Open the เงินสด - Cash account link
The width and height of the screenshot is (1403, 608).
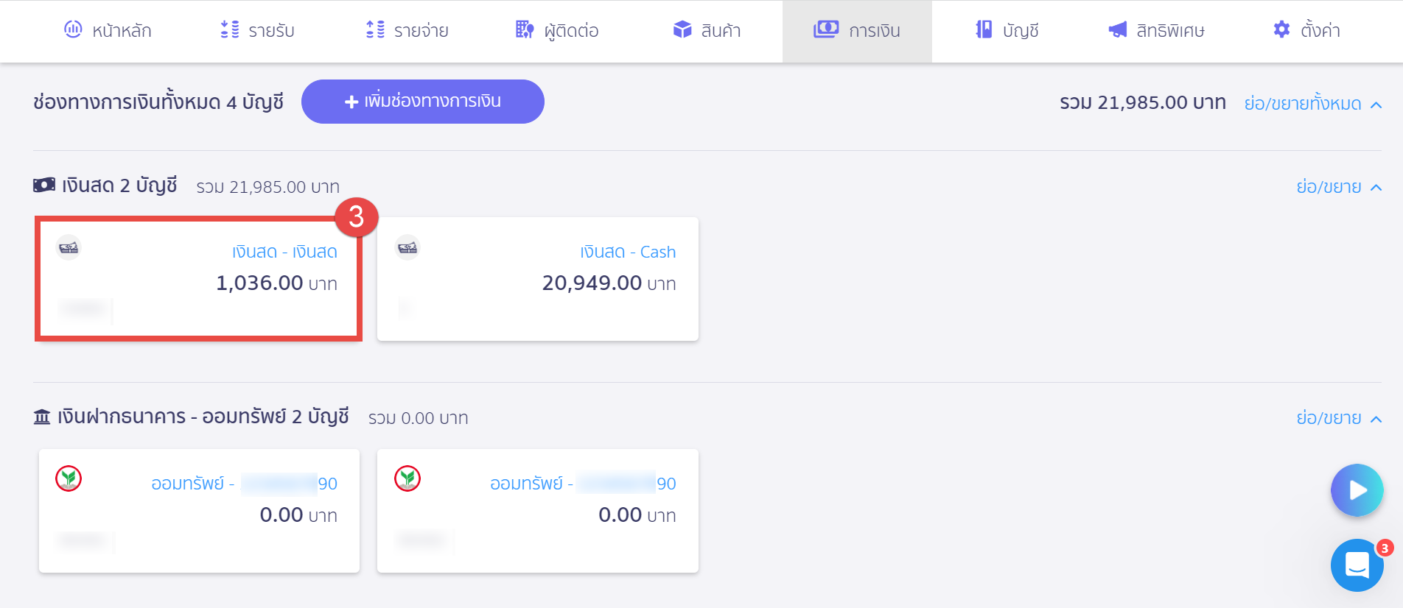(628, 252)
